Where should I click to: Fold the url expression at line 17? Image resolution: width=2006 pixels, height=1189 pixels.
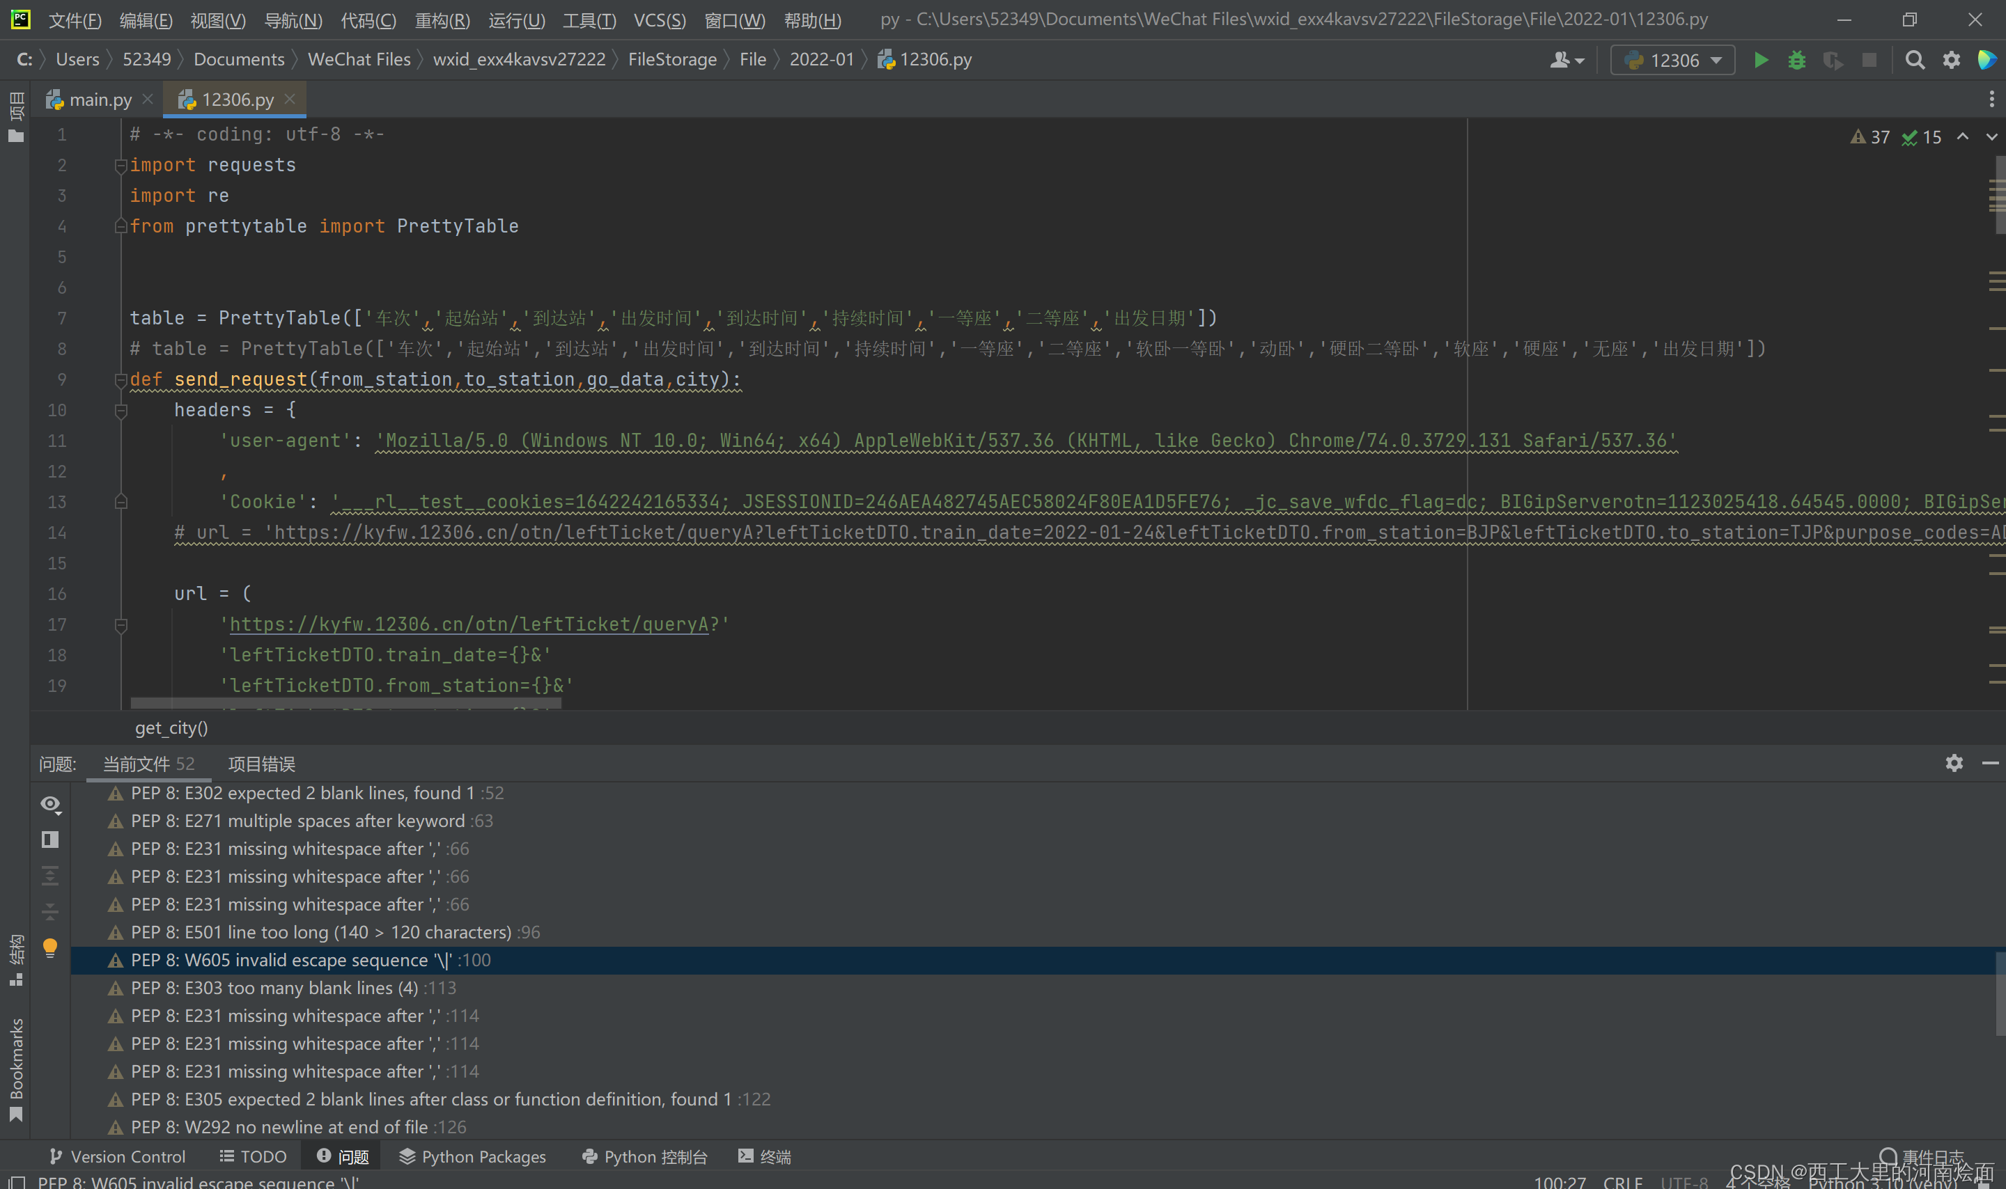[x=121, y=625]
